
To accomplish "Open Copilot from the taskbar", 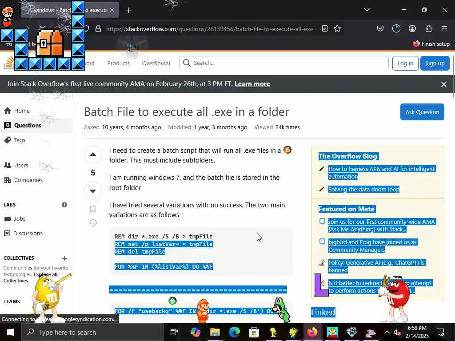I will tap(196, 332).
